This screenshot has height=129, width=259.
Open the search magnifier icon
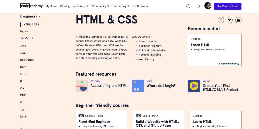tap(188, 6)
